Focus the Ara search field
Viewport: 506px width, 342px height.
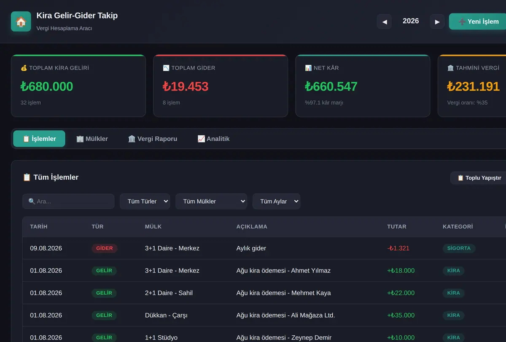68,201
